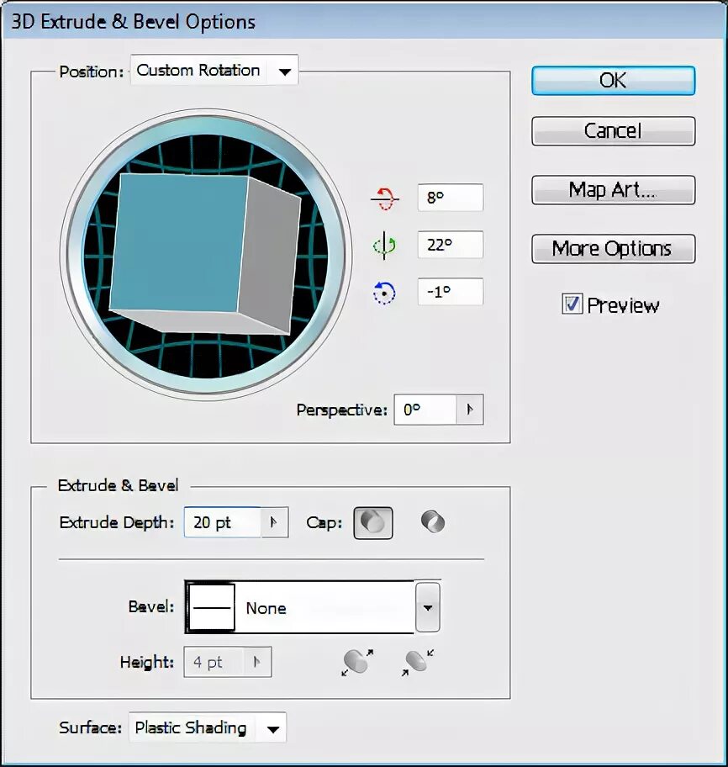Click the Perspective 0° field
Image resolution: width=728 pixels, height=767 pixels.
(x=425, y=410)
